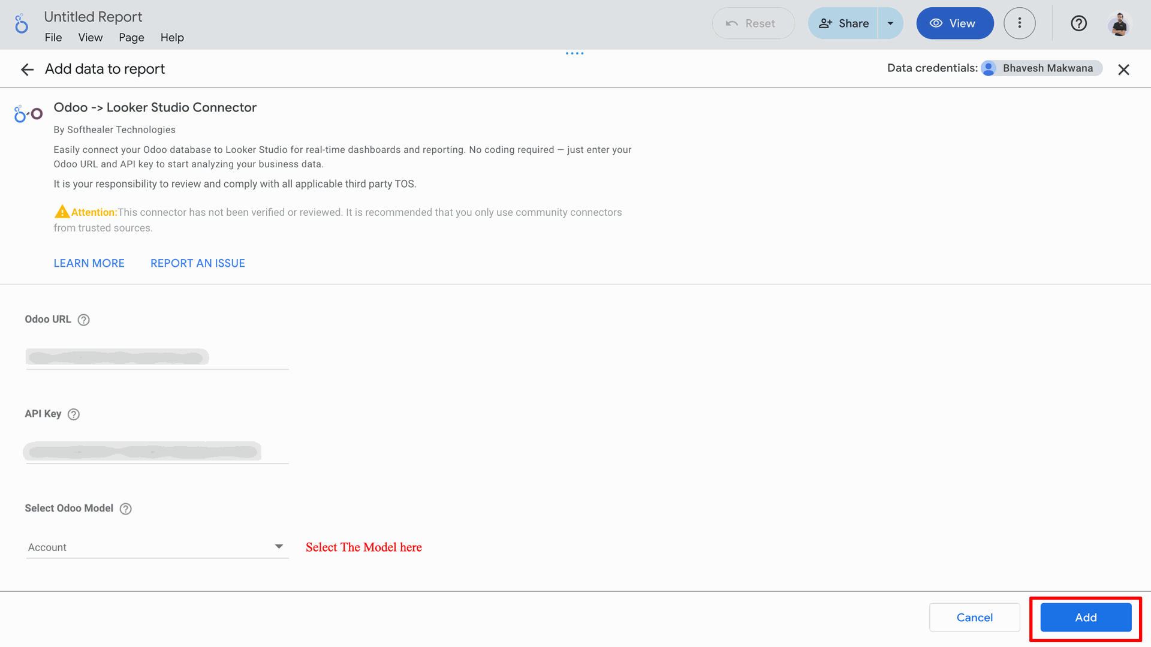Click the blue View button
This screenshot has width=1151, height=647.
954,23
